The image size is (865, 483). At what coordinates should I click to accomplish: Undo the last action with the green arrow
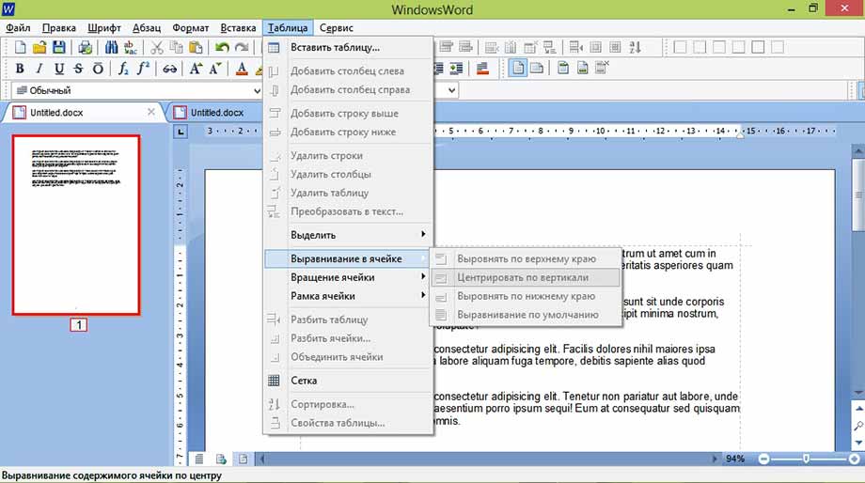point(222,47)
